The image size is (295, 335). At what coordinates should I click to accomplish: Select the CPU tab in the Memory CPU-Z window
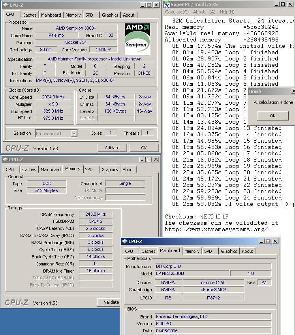(10, 169)
